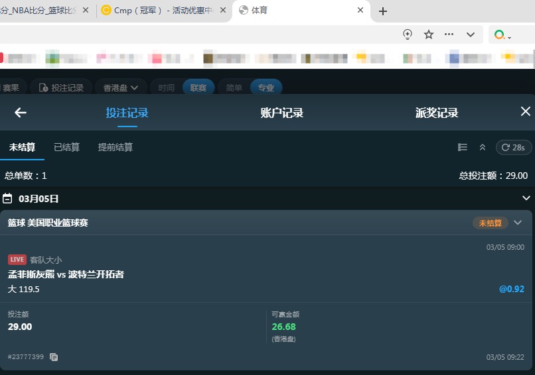Click the 总投注额：29.00 summary
The image size is (535, 375).
coord(493,176)
